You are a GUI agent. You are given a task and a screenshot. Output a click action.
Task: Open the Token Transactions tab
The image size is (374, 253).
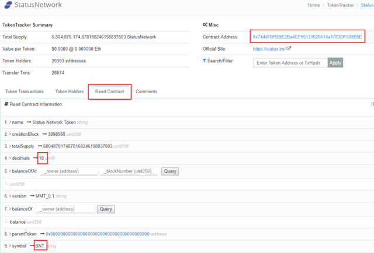click(x=25, y=92)
